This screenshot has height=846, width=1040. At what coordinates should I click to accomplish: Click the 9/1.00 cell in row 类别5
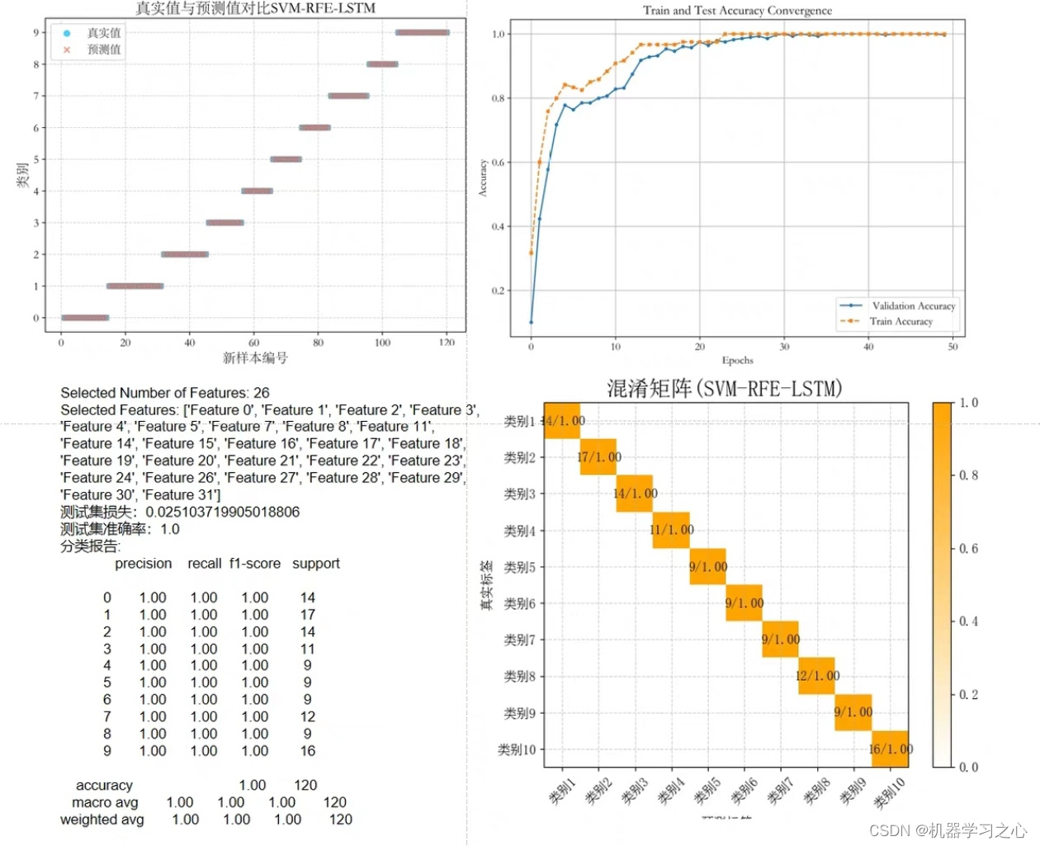707,566
